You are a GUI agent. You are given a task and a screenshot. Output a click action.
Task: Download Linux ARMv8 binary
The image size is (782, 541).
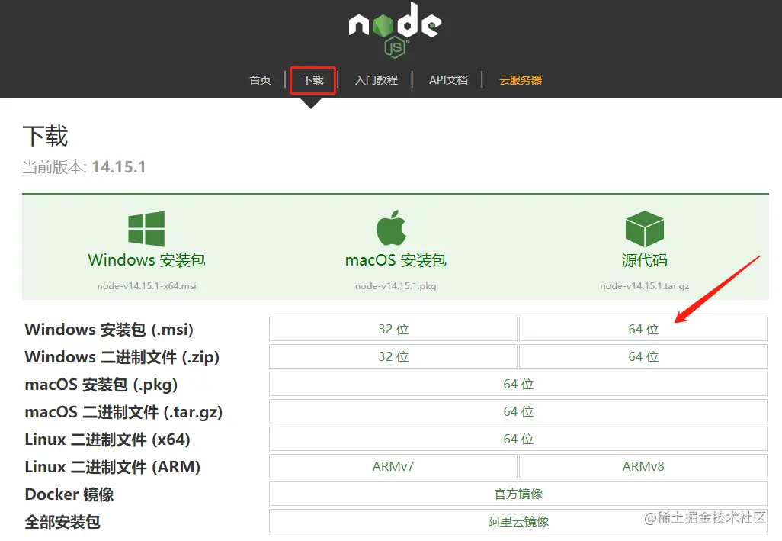pyautogui.click(x=643, y=466)
